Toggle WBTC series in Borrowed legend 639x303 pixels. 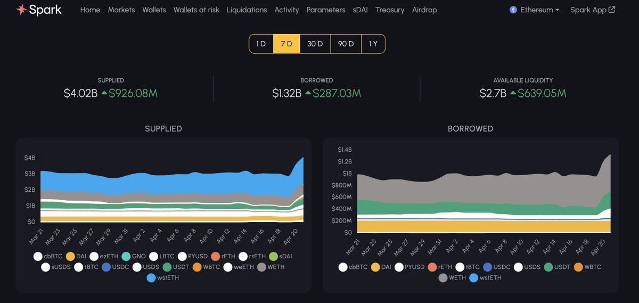(x=587, y=267)
